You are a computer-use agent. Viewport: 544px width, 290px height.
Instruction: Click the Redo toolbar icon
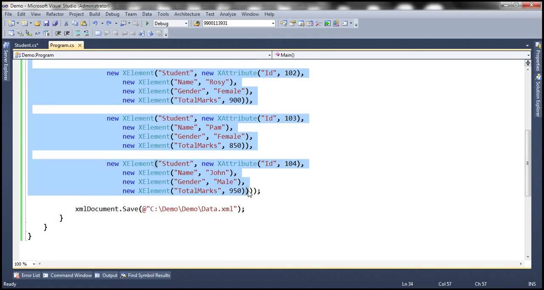point(109,23)
